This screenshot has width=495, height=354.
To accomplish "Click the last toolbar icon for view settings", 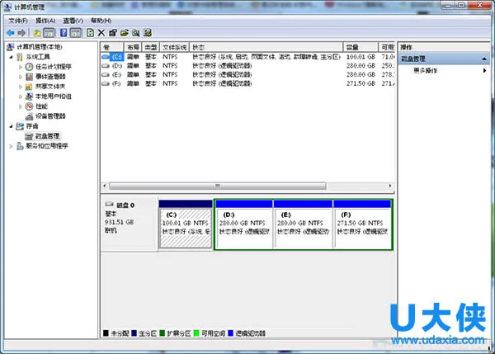I will point(147,32).
